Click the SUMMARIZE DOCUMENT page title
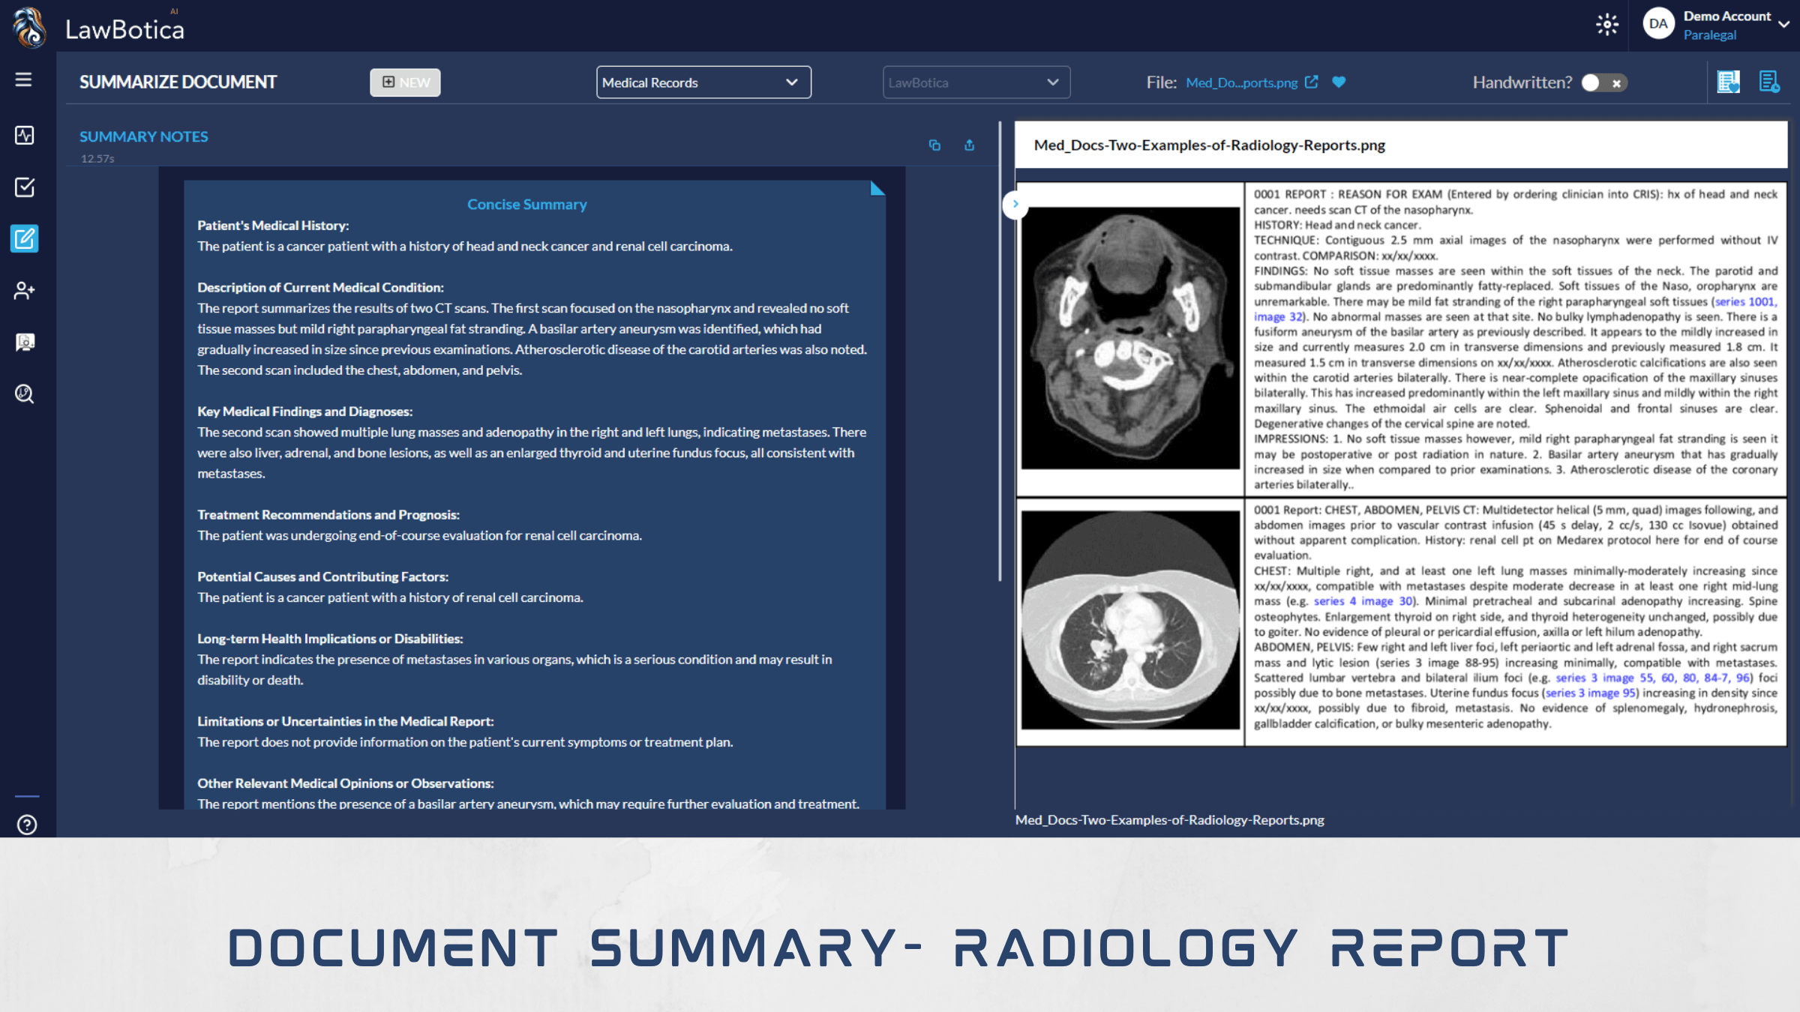Image resolution: width=1800 pixels, height=1012 pixels. 178,82
